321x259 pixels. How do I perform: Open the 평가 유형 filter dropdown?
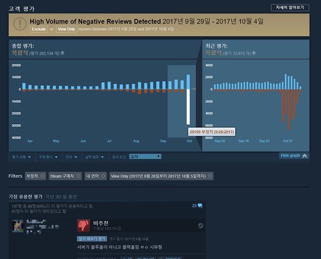[x=21, y=157]
